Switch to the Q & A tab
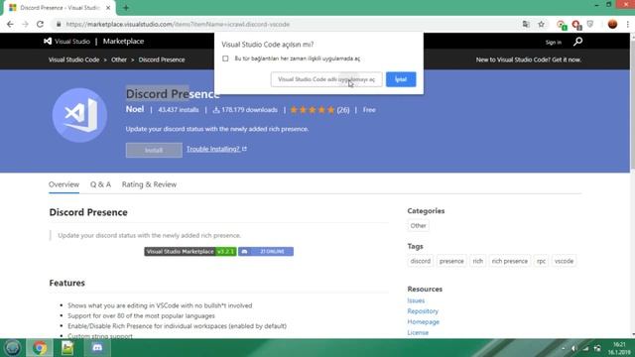 pyautogui.click(x=100, y=184)
